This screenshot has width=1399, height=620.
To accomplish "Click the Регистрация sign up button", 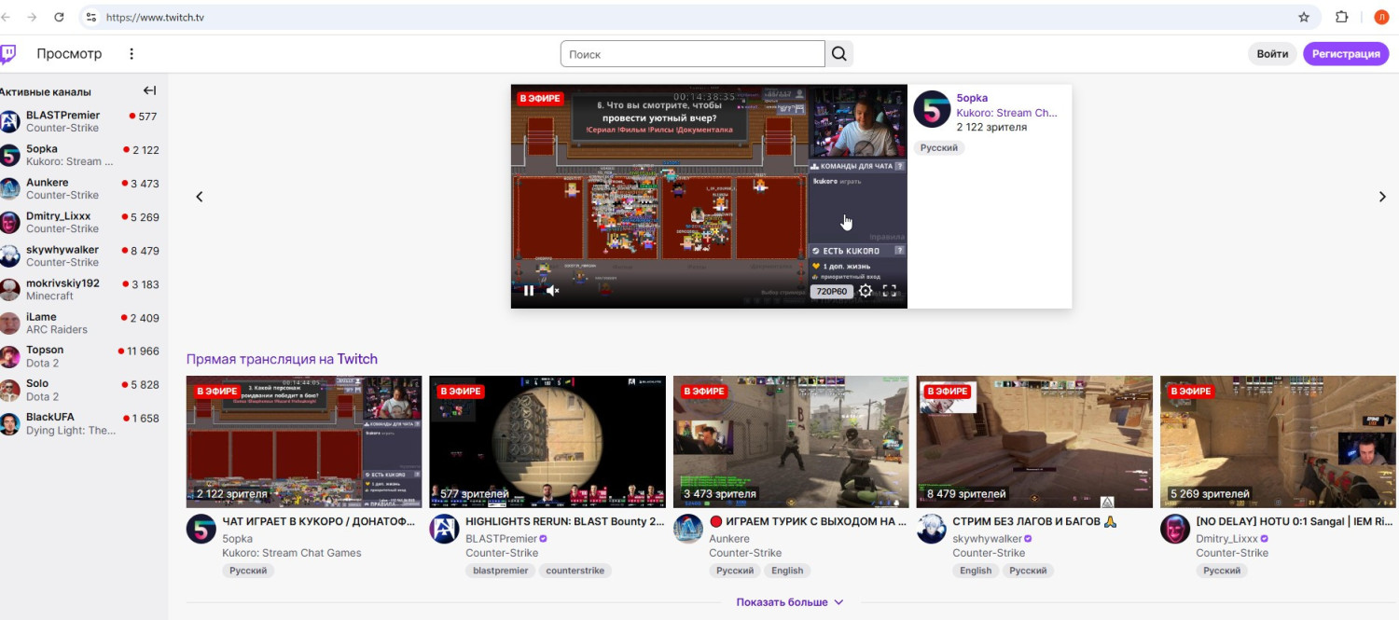I will tap(1345, 54).
